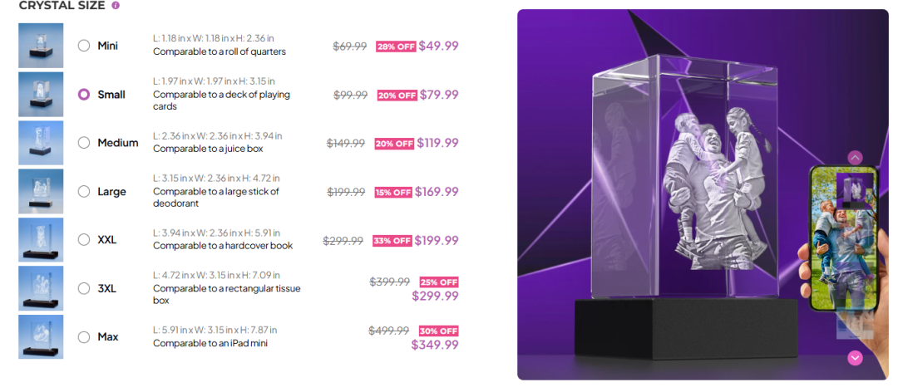Screen dimensions: 898x392
Task: Select the XXL crystal size
Action: (x=84, y=240)
